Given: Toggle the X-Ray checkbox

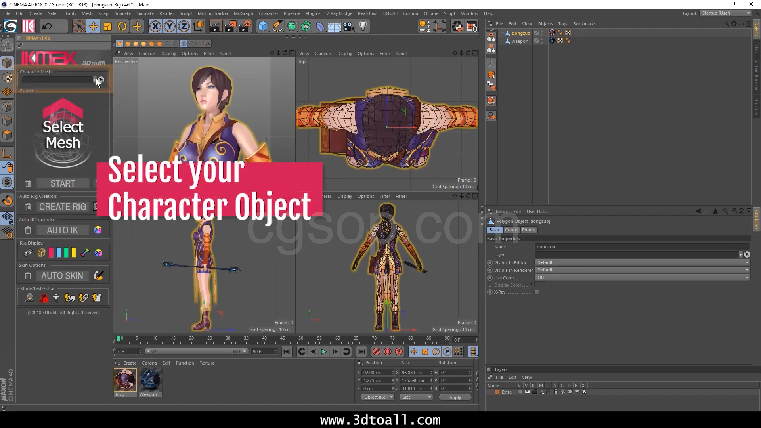Looking at the screenshot, I should pyautogui.click(x=537, y=292).
